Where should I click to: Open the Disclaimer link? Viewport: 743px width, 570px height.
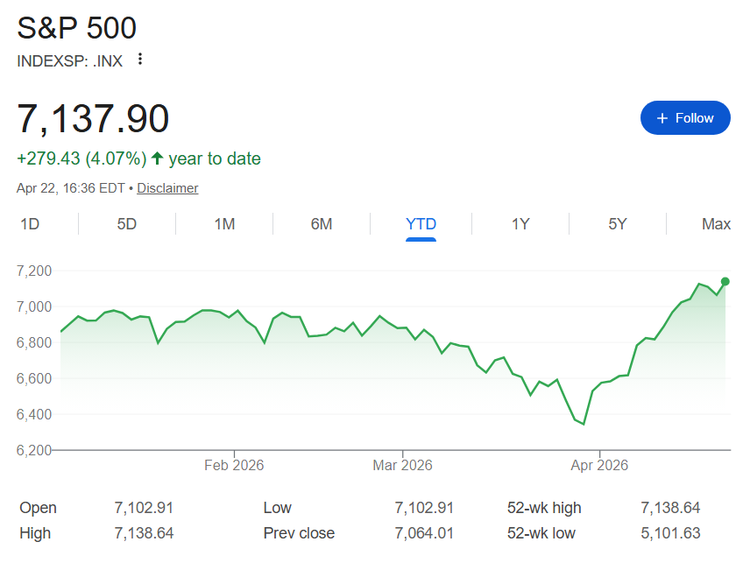click(x=167, y=187)
